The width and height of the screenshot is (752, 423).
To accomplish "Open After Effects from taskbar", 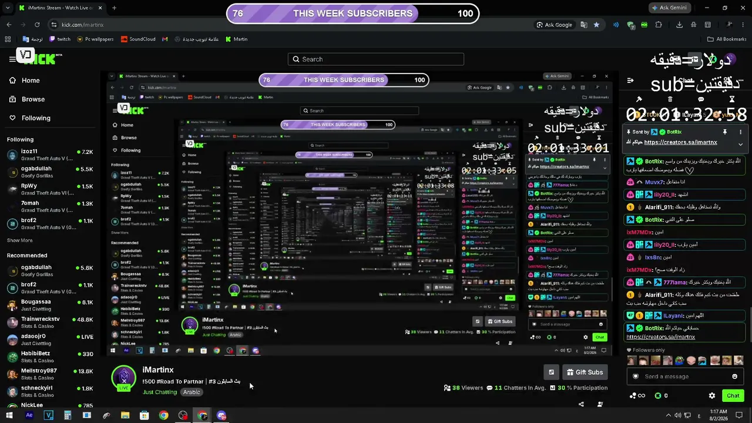I will tap(29, 415).
